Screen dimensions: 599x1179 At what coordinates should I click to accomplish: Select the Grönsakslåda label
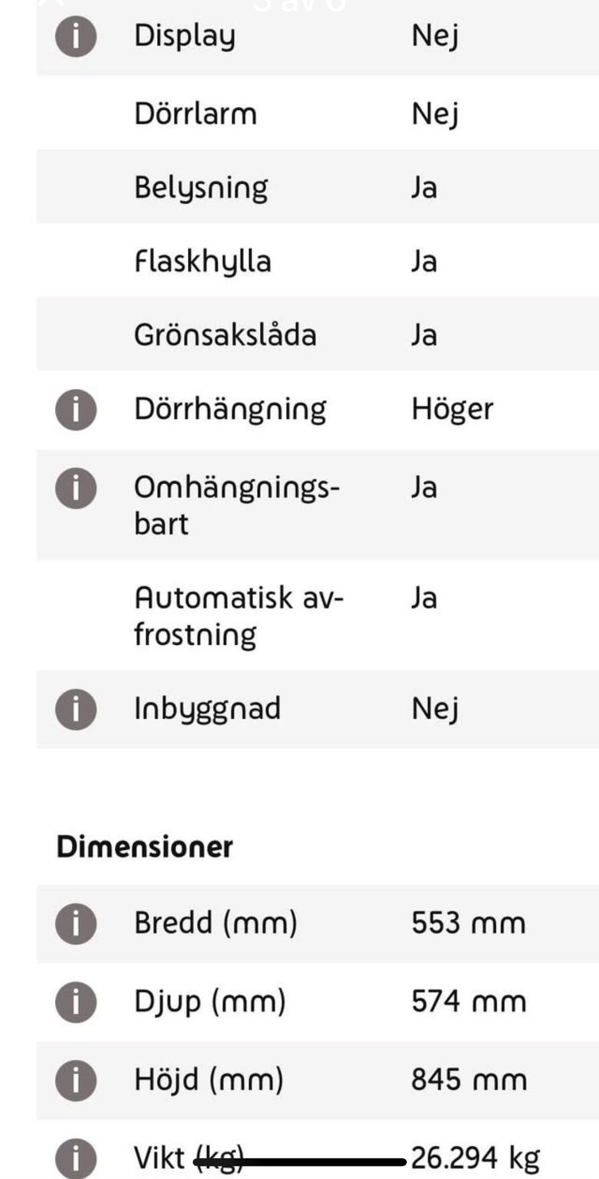225,335
